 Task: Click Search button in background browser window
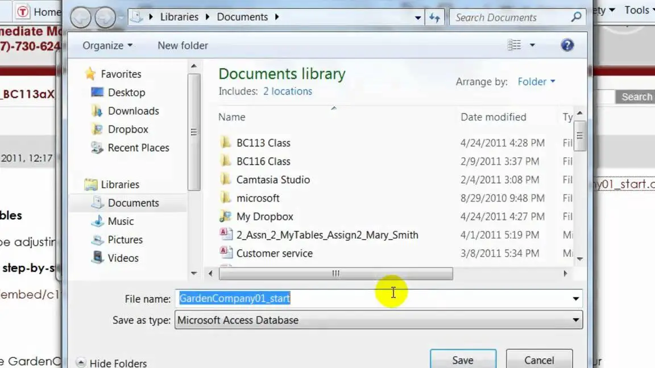636,97
